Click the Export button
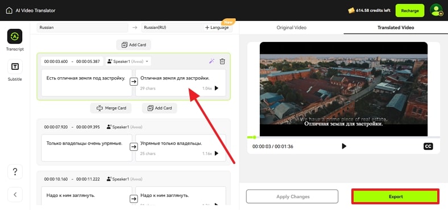The image size is (448, 210). 396,196
